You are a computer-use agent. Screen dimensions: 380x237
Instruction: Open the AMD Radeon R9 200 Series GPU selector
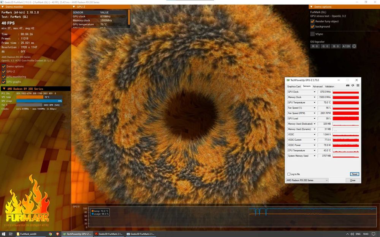(307, 180)
